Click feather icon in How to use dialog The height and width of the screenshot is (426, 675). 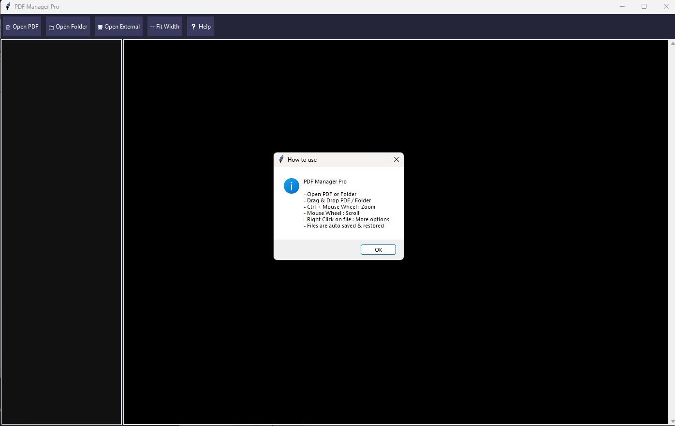pos(281,160)
